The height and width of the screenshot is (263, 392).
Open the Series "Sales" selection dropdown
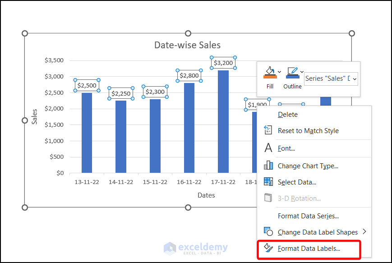tap(355, 78)
